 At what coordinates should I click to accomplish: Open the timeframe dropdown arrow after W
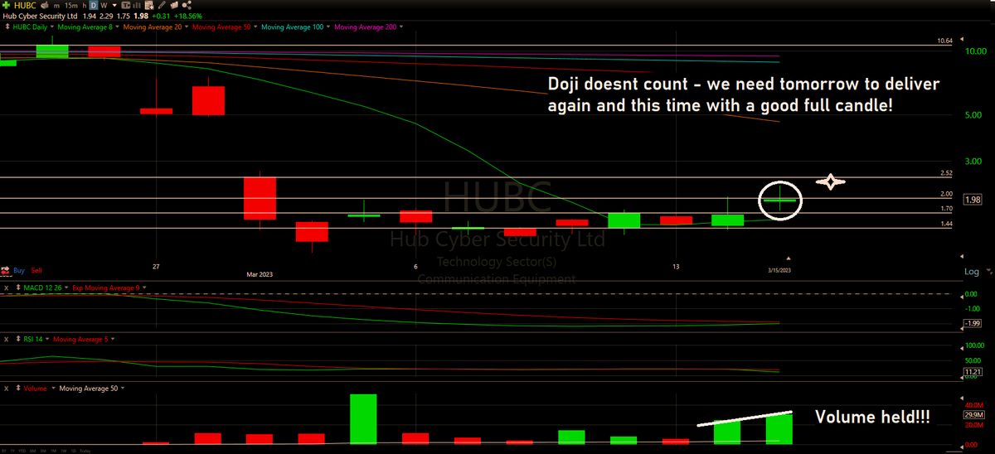tap(114, 6)
